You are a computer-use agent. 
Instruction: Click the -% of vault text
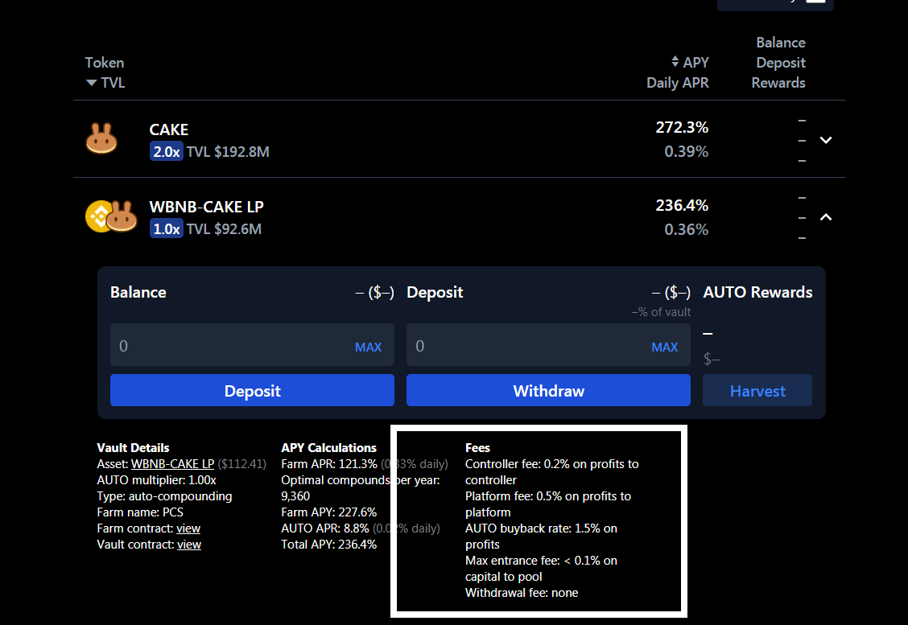point(662,312)
